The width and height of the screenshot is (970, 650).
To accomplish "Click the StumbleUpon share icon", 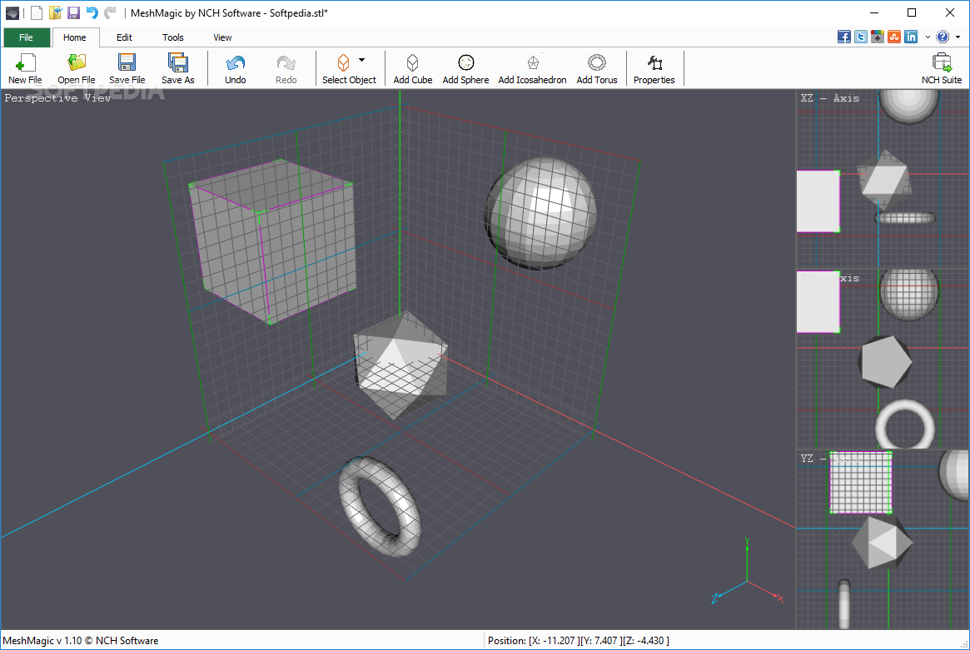I will click(894, 37).
